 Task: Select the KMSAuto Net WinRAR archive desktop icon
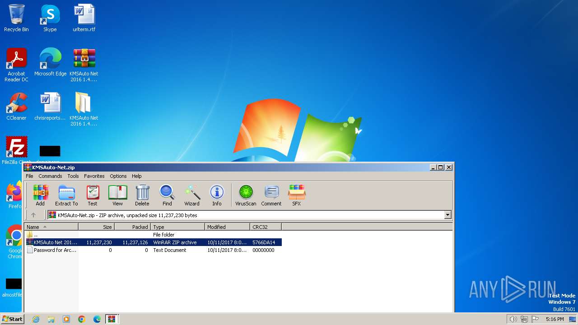click(x=84, y=65)
